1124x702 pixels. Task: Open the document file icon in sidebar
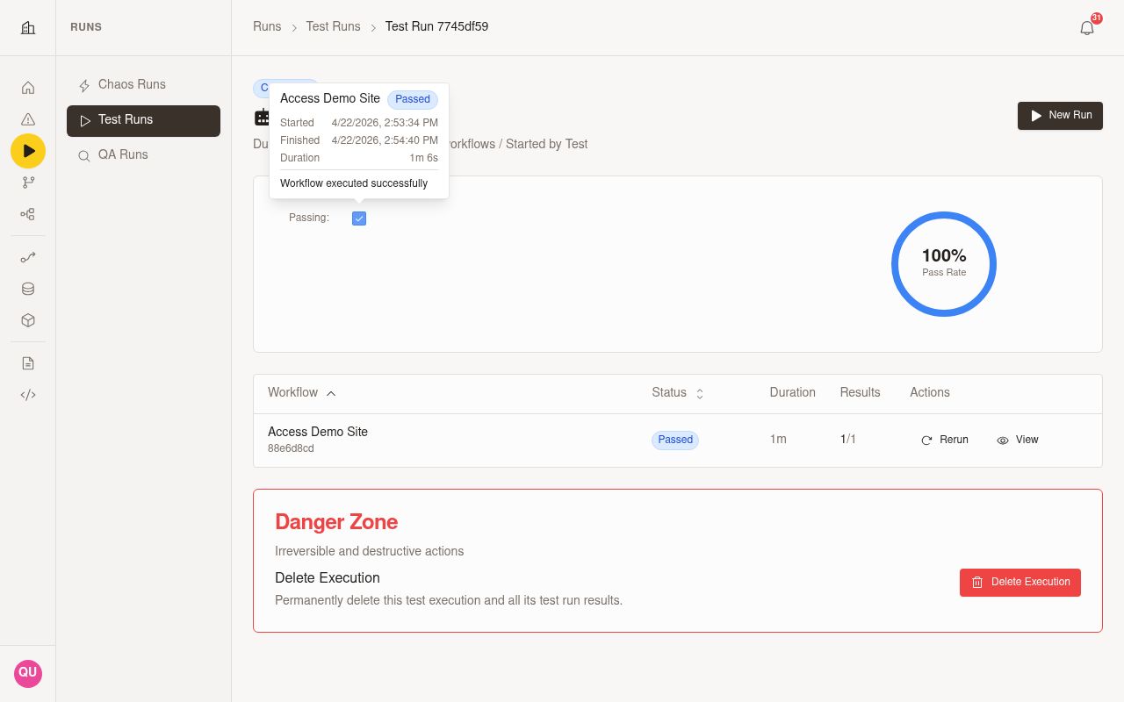point(28,363)
